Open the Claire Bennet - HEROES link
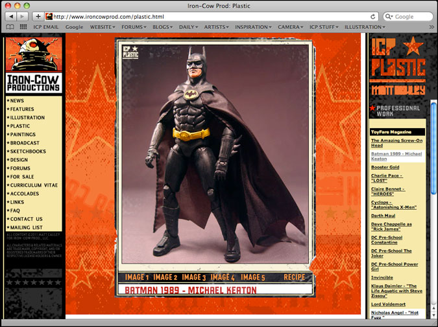This screenshot has width=438, height=327. click(x=388, y=191)
